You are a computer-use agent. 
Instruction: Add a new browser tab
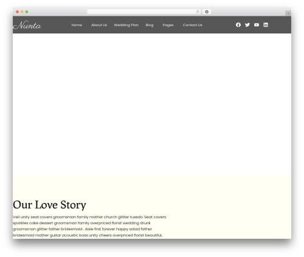[288, 13]
